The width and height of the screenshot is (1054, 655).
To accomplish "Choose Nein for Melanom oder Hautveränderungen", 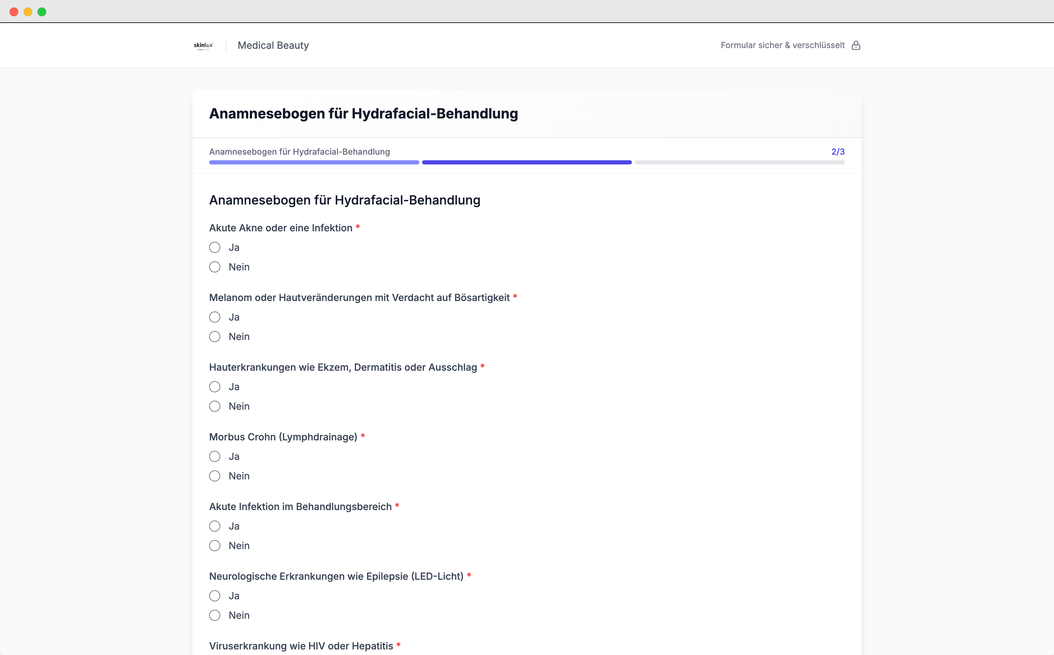I will [214, 337].
